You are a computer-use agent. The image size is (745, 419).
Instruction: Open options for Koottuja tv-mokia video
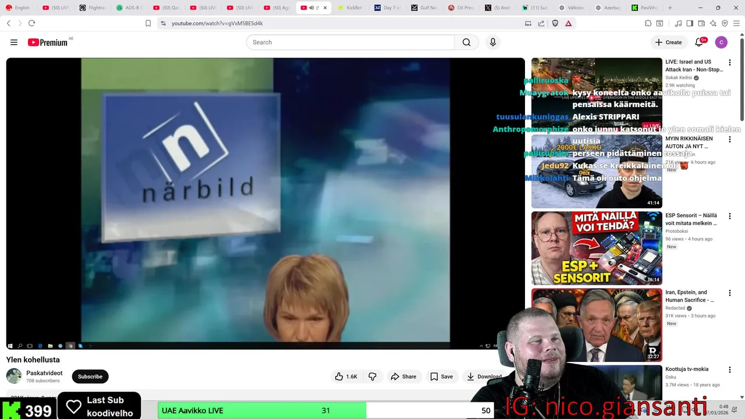[730, 370]
